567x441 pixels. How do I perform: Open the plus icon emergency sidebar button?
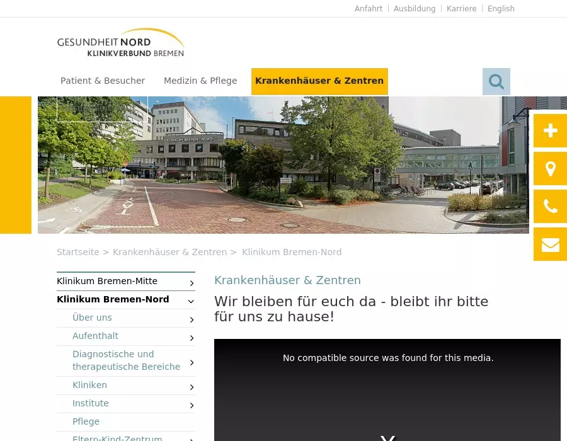[x=550, y=131]
